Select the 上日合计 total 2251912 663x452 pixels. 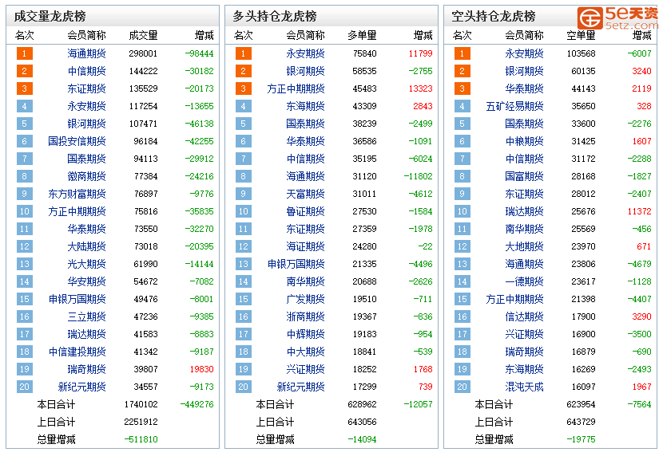coord(141,422)
